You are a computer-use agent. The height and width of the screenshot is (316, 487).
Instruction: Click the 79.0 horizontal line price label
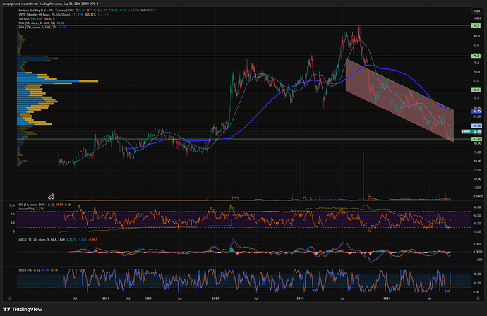coord(476,56)
